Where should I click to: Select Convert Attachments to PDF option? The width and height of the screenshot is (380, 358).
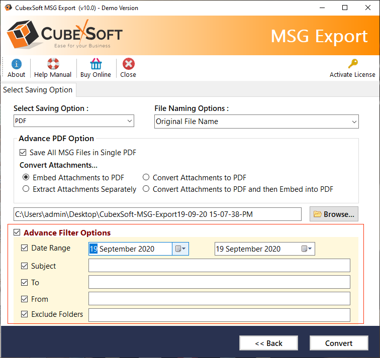point(146,177)
